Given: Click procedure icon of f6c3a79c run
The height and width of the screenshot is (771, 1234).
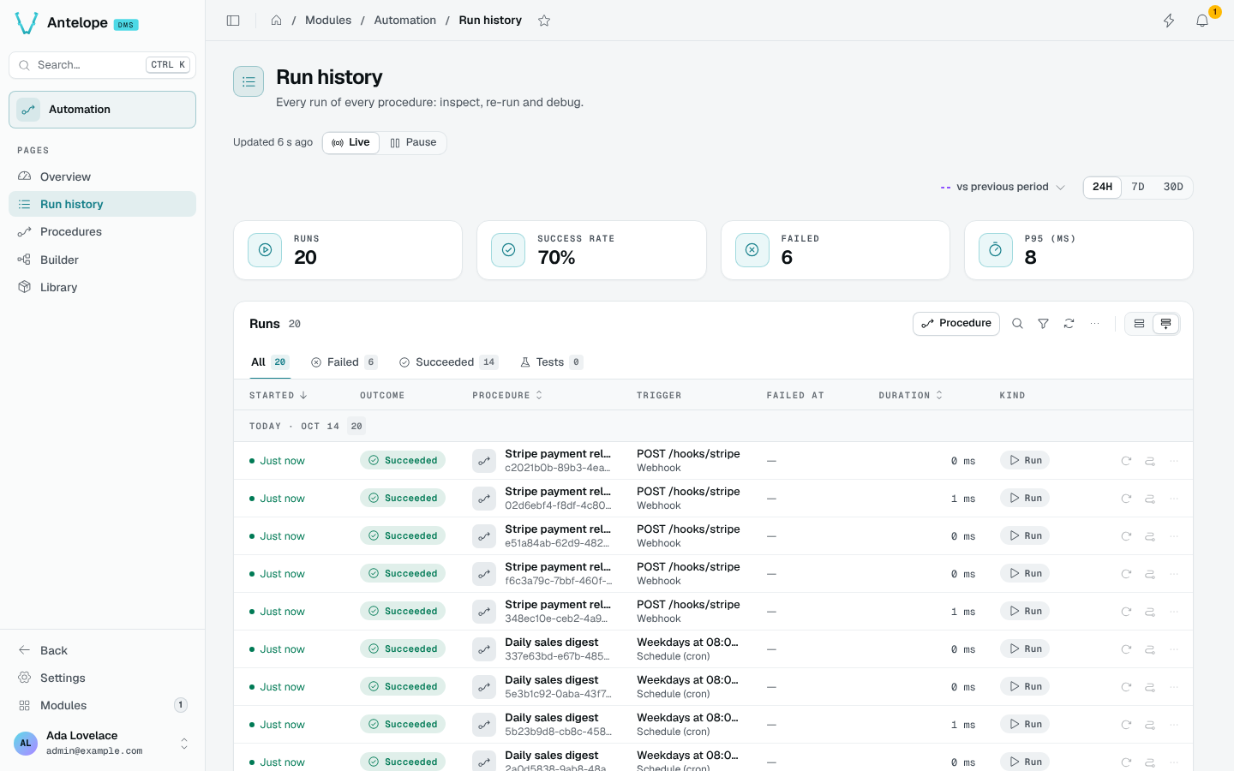Looking at the screenshot, I should tap(484, 574).
